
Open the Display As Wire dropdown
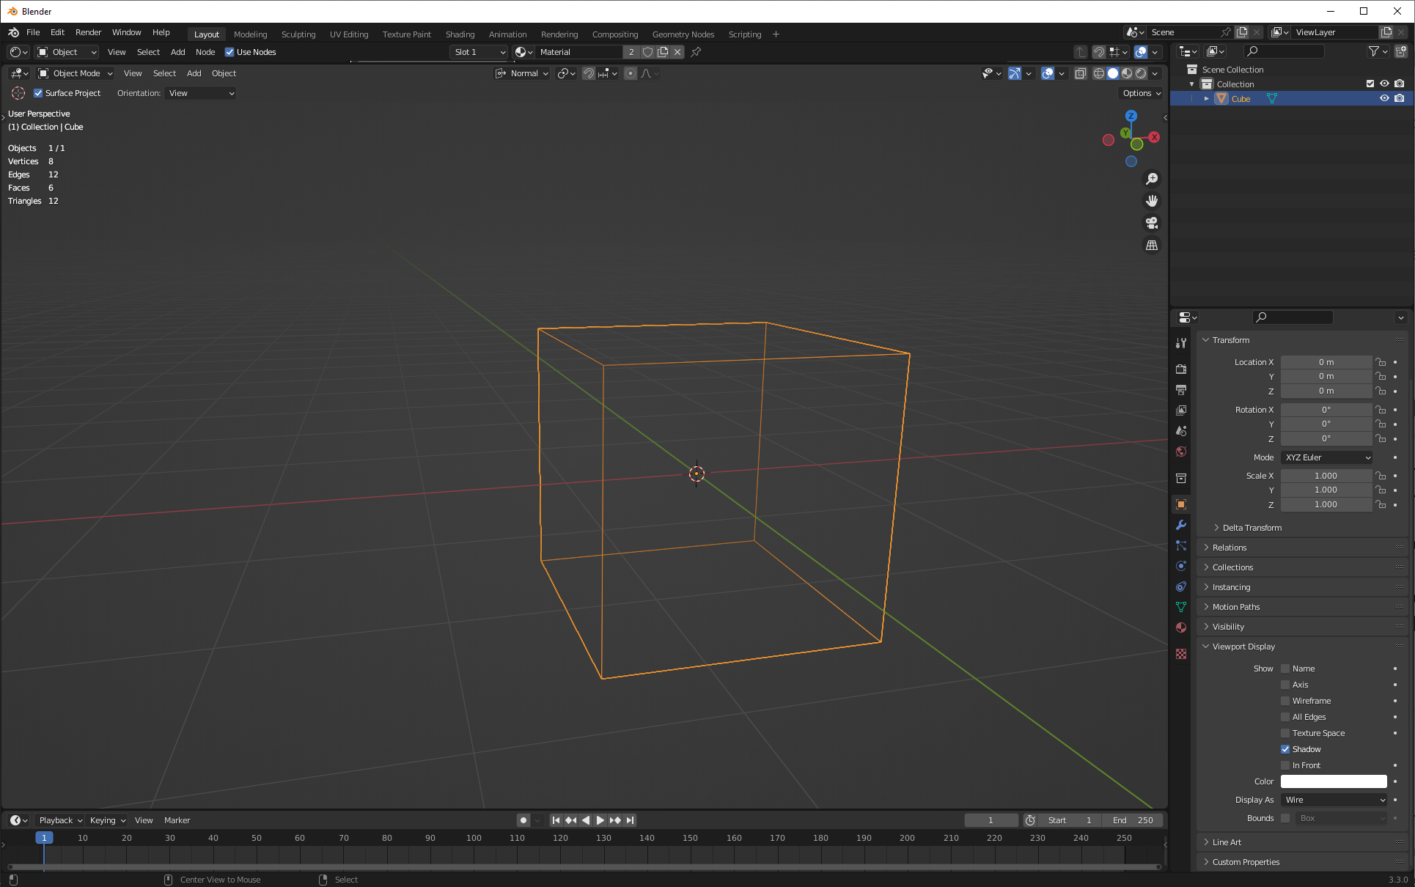[x=1334, y=800]
